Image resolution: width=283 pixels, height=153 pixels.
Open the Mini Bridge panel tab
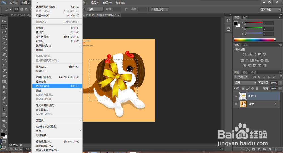tap(16, 149)
